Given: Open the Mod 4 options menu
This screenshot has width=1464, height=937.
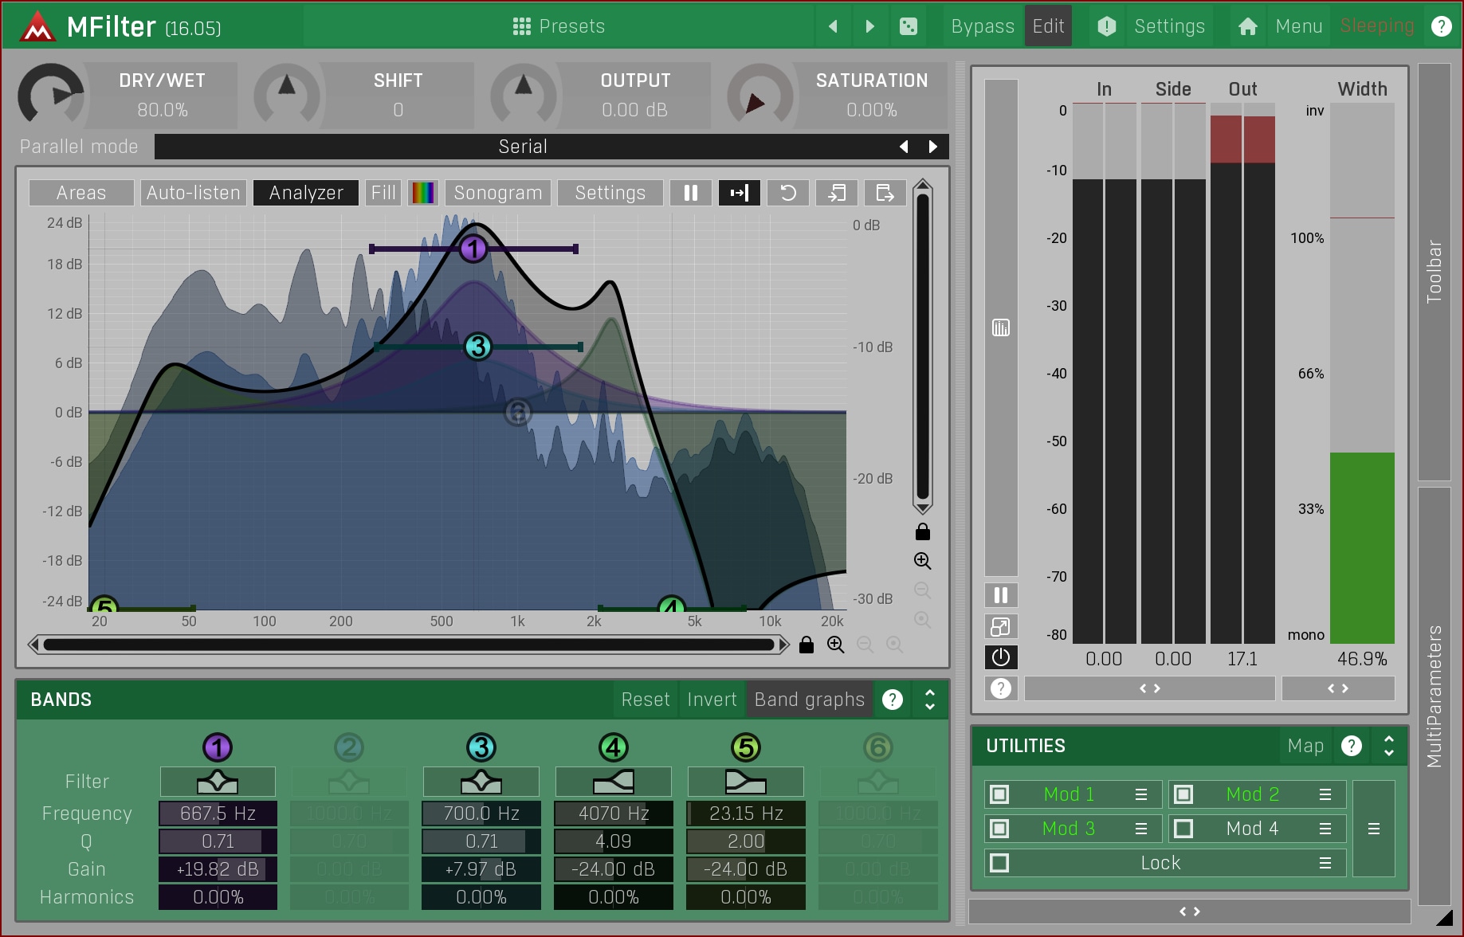Looking at the screenshot, I should (x=1325, y=829).
